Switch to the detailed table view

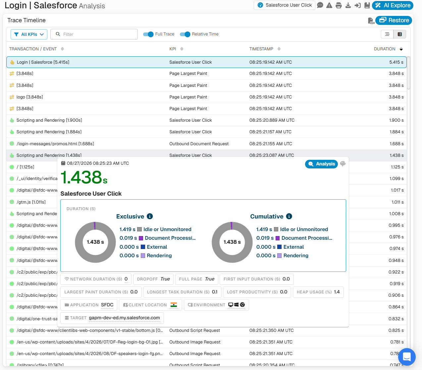(399, 34)
